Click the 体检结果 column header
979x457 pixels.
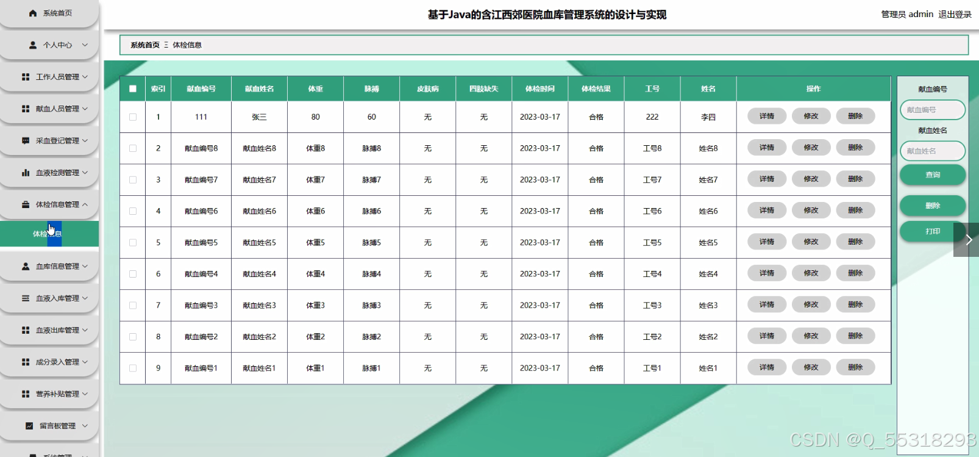(596, 89)
